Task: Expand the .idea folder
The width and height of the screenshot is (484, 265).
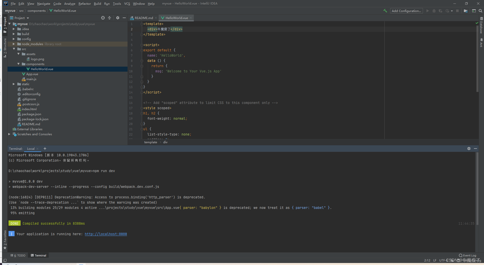Action: [x=14, y=29]
